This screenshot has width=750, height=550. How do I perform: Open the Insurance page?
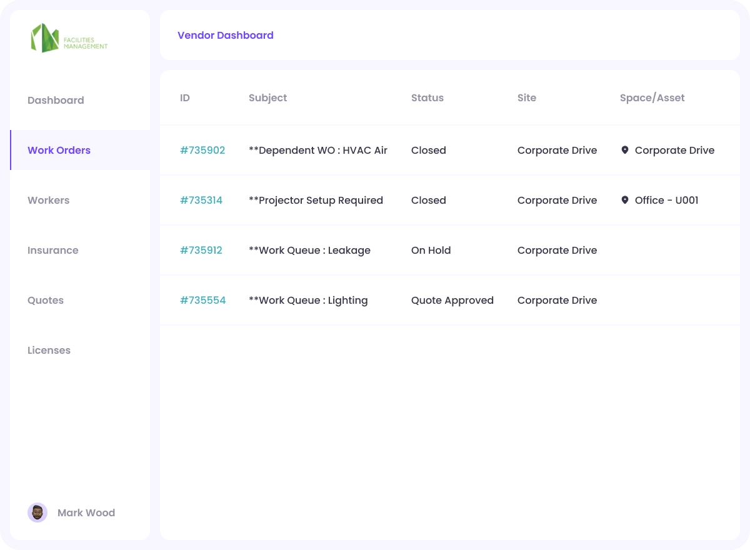pos(52,250)
